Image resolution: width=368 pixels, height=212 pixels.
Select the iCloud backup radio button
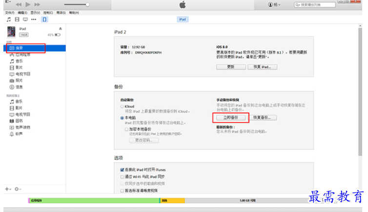click(x=122, y=106)
